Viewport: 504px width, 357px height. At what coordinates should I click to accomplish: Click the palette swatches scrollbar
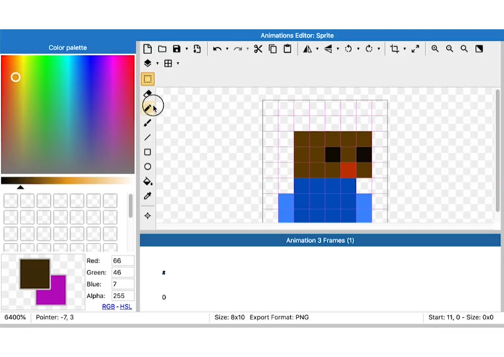point(130,205)
